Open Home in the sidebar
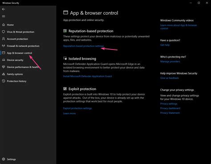Screen dimensions: 211x164 (x=10, y=25)
